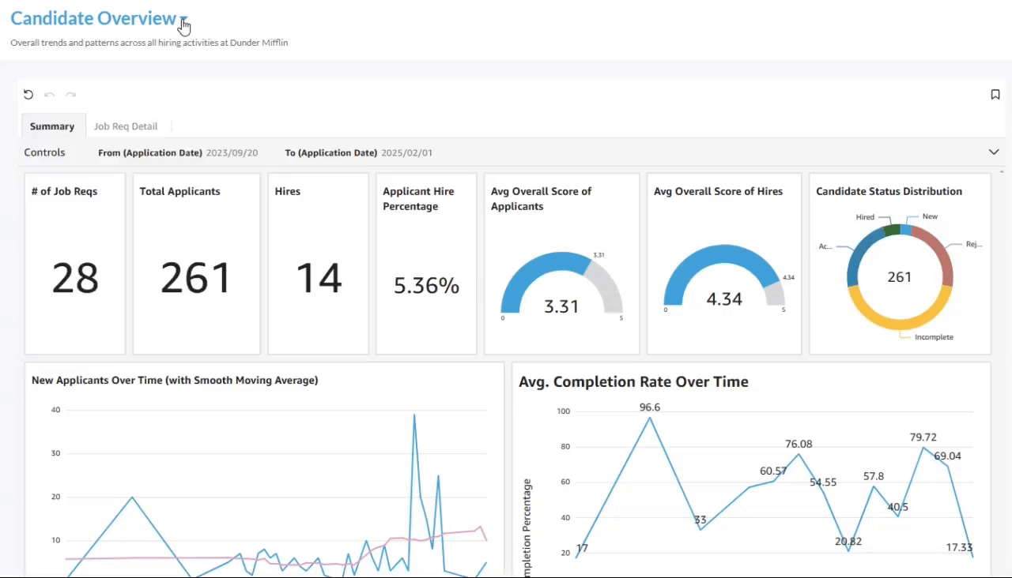Click the 79.72 data label
This screenshot has width=1012, height=578.
coord(923,437)
